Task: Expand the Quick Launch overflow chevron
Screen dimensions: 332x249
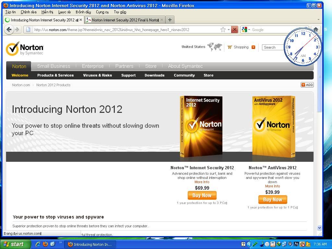Action: (60, 243)
